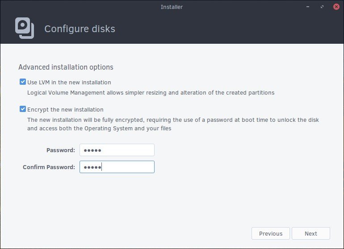
Task: Click the Configure disks heading text
Action: [x=80, y=29]
